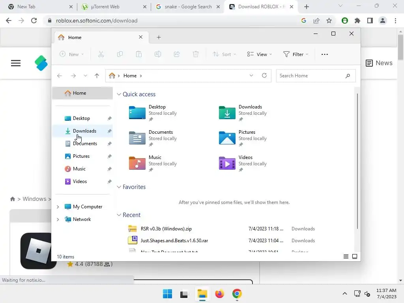Open the New dropdown in File Explorer
This screenshot has width=404, height=303.
coord(72,54)
